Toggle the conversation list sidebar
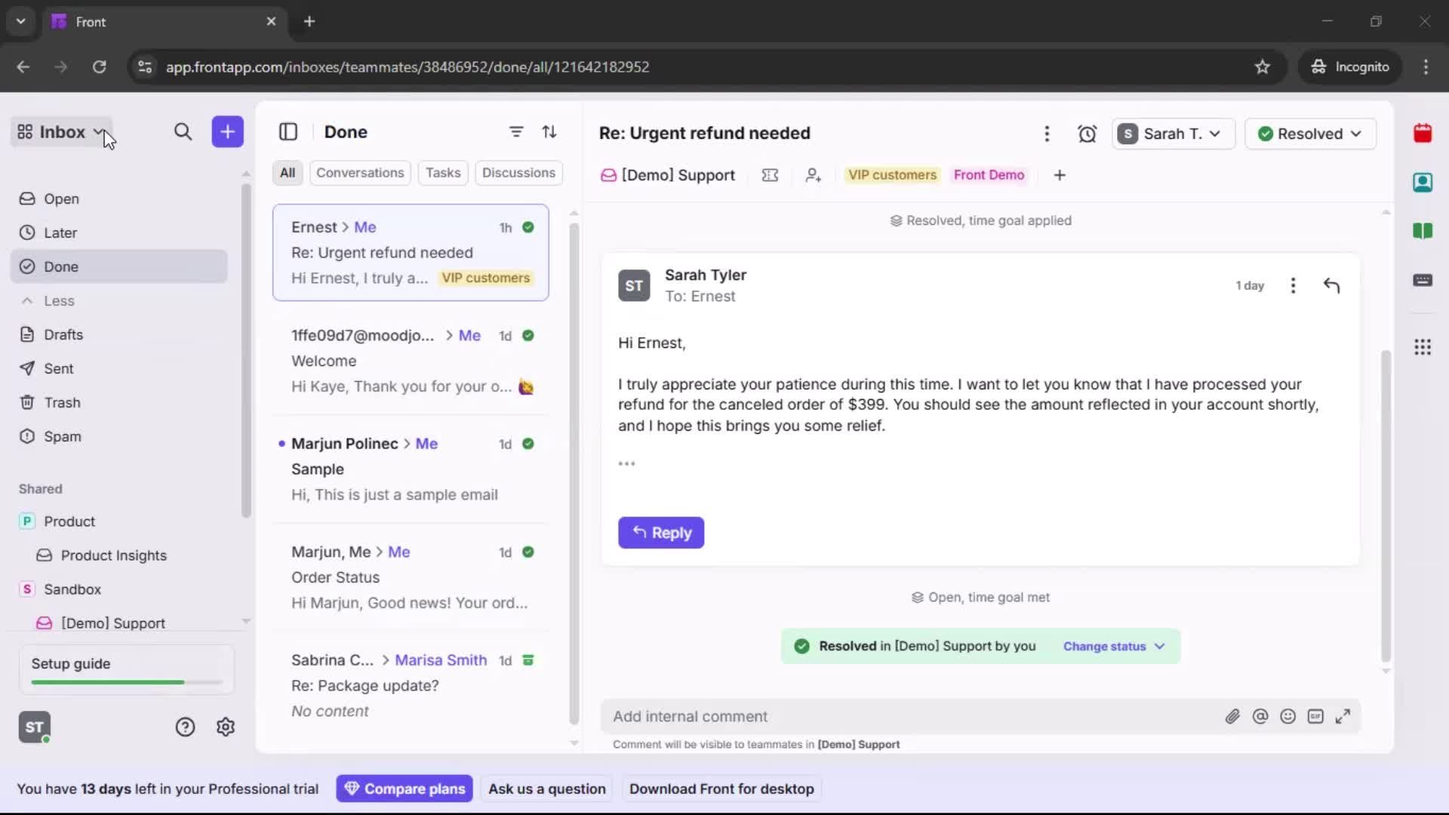The image size is (1449, 815). [288, 132]
